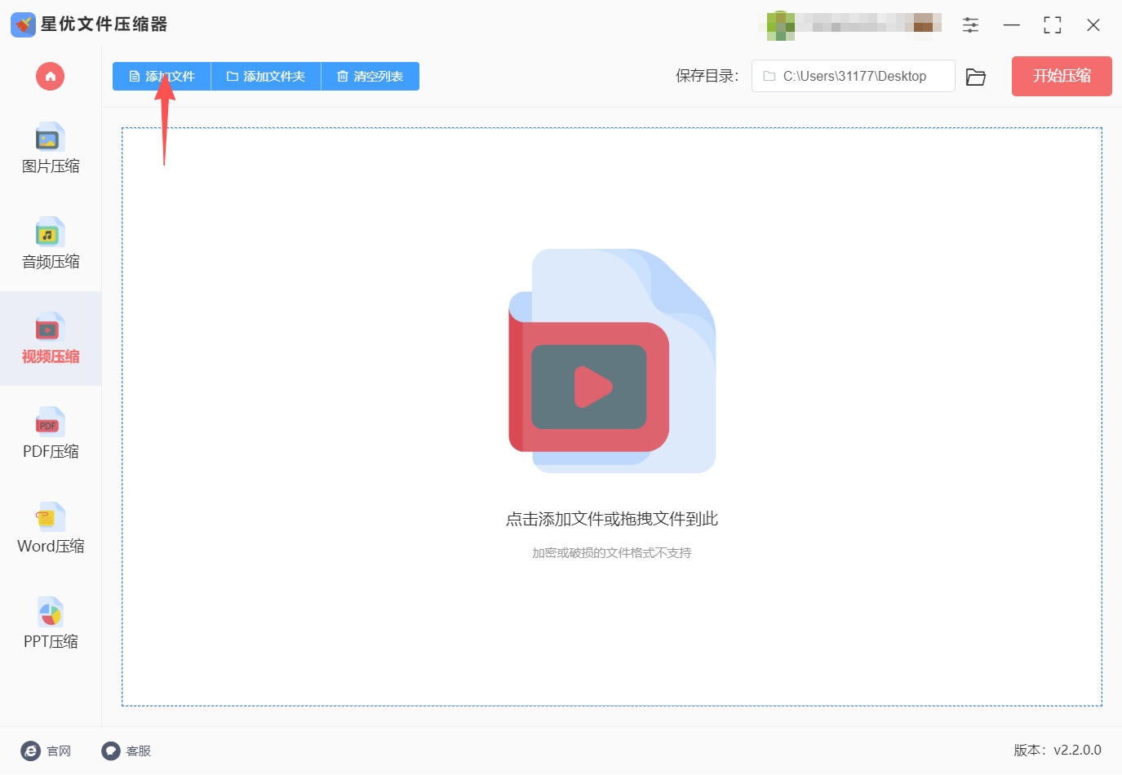1122x775 pixels.
Task: Choose the Word压缩 sidebar icon
Action: tap(50, 517)
